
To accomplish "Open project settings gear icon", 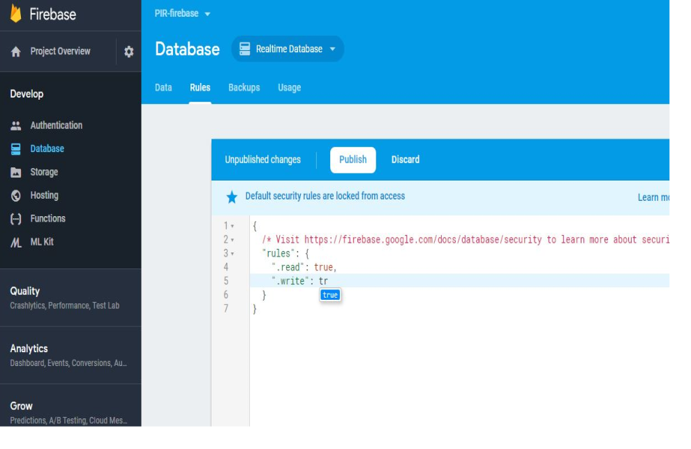I will [x=128, y=52].
